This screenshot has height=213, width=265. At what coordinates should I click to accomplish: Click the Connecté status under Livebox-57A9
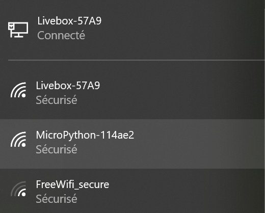tap(61, 35)
